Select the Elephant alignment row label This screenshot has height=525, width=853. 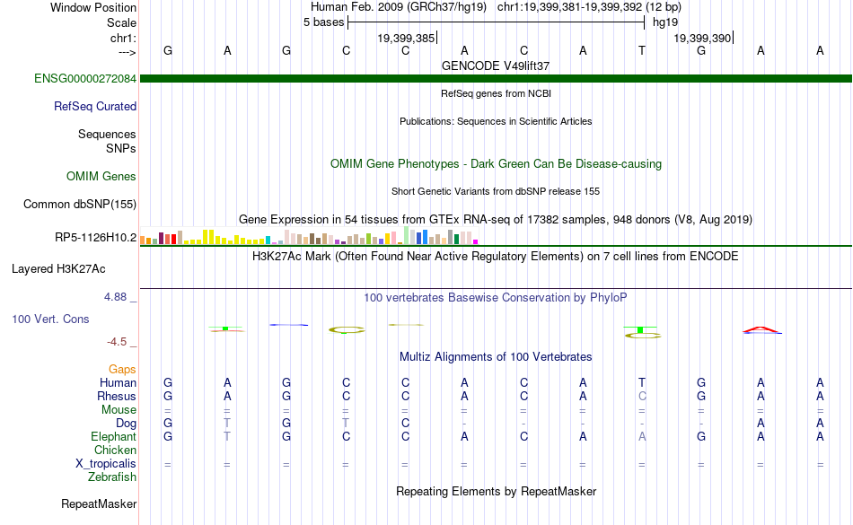pos(113,436)
